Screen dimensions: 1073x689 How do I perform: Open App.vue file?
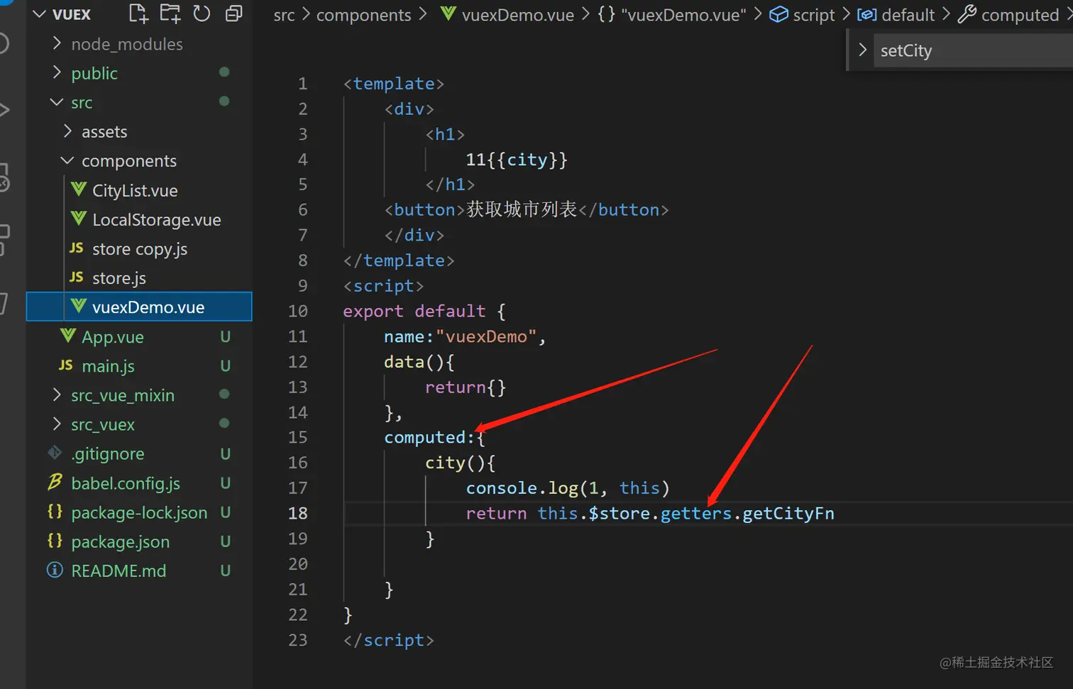click(x=113, y=337)
